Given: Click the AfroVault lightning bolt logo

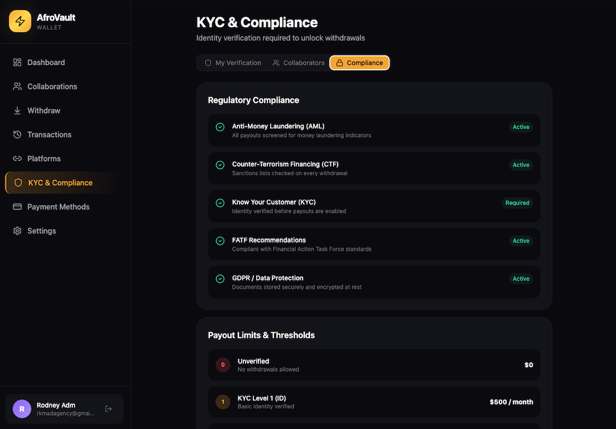Looking at the screenshot, I should click(x=20, y=21).
